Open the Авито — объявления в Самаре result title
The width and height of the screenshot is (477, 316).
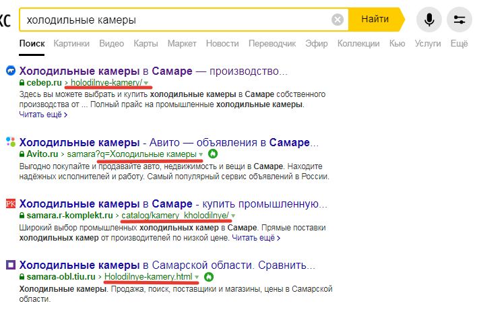(169, 142)
